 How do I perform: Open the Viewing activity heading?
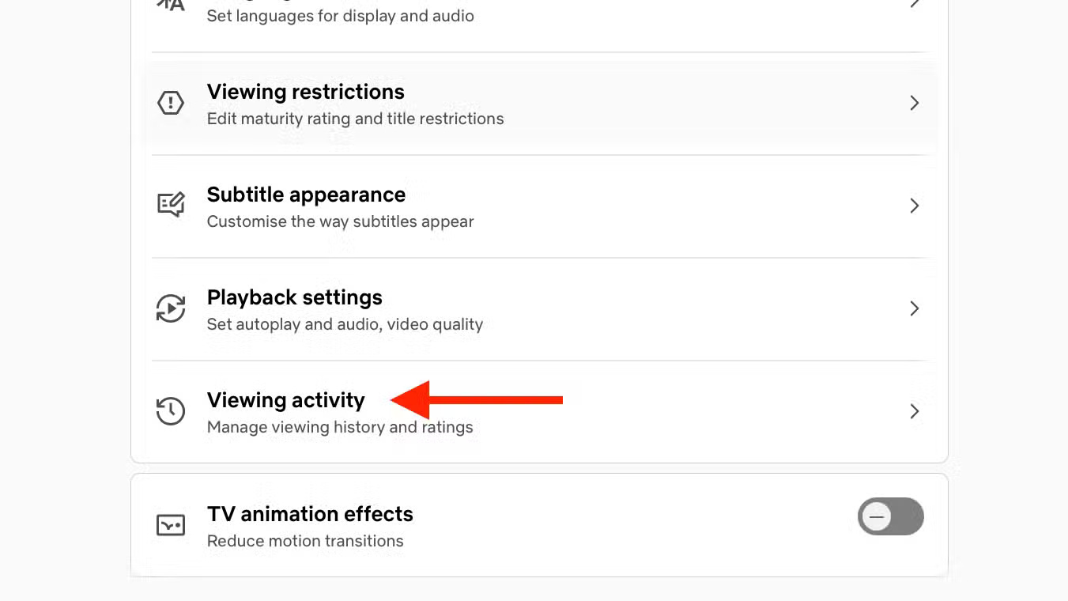[285, 400]
